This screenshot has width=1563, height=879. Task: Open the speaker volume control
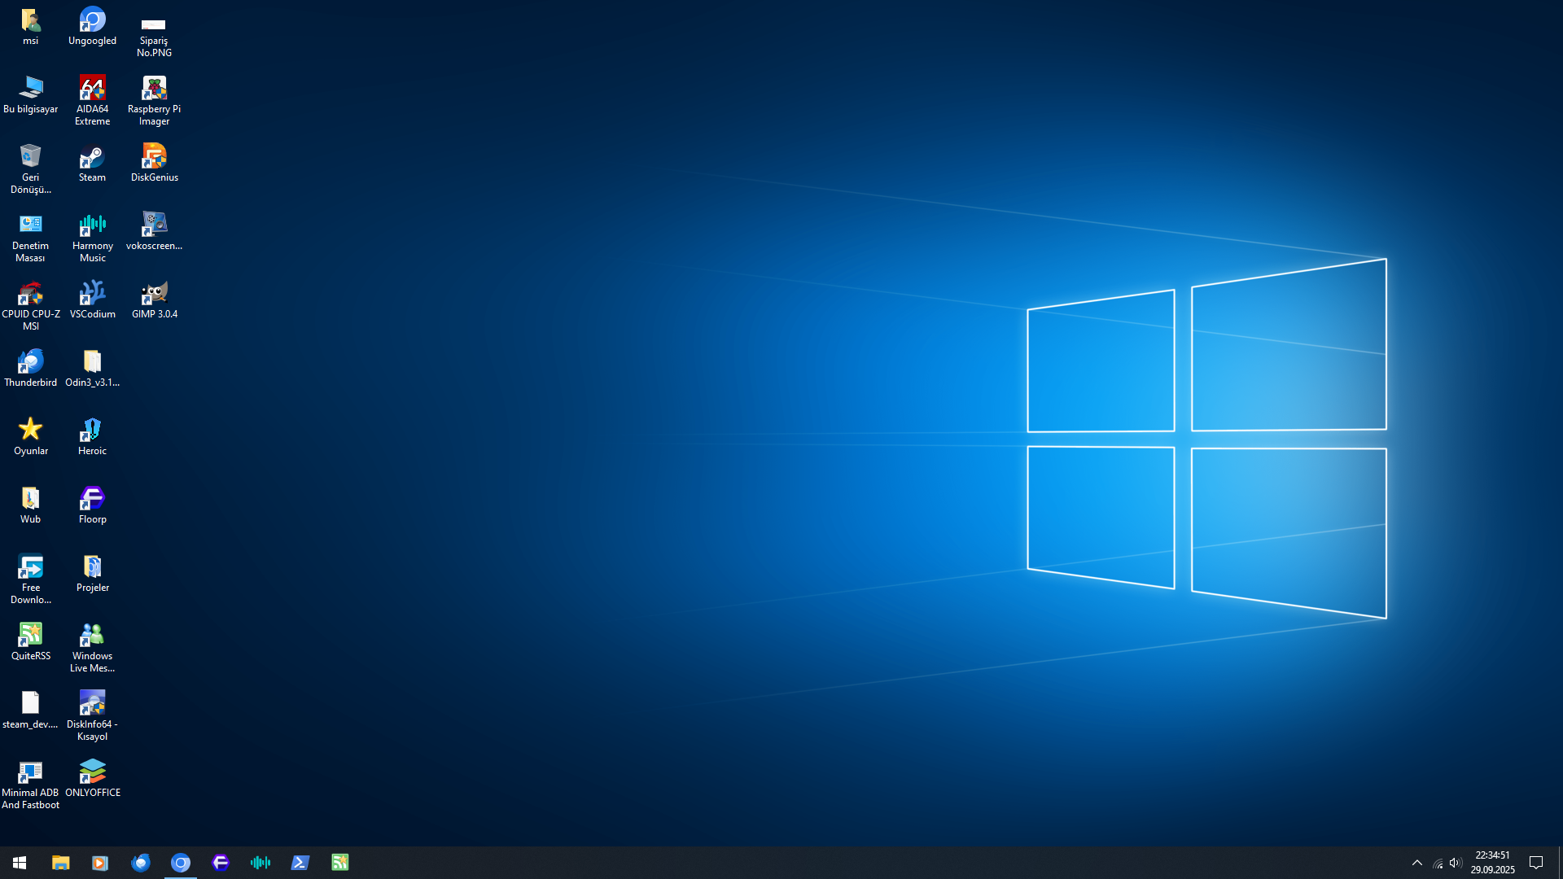[1456, 863]
